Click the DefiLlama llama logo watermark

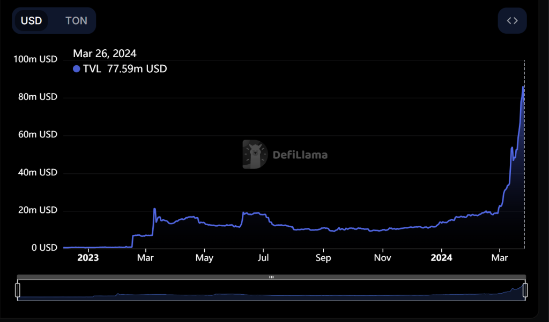point(255,155)
